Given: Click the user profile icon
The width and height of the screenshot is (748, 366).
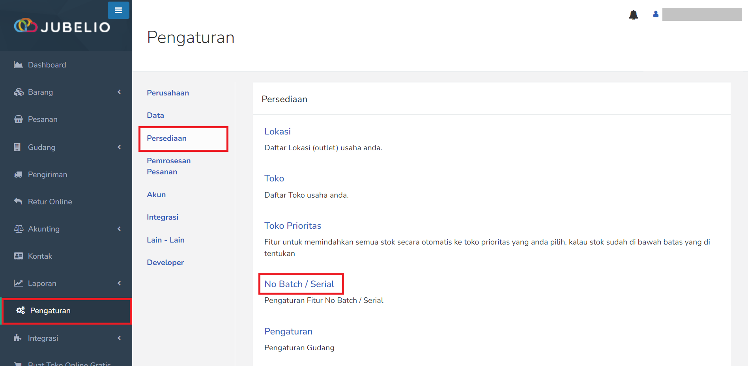Looking at the screenshot, I should tap(656, 14).
